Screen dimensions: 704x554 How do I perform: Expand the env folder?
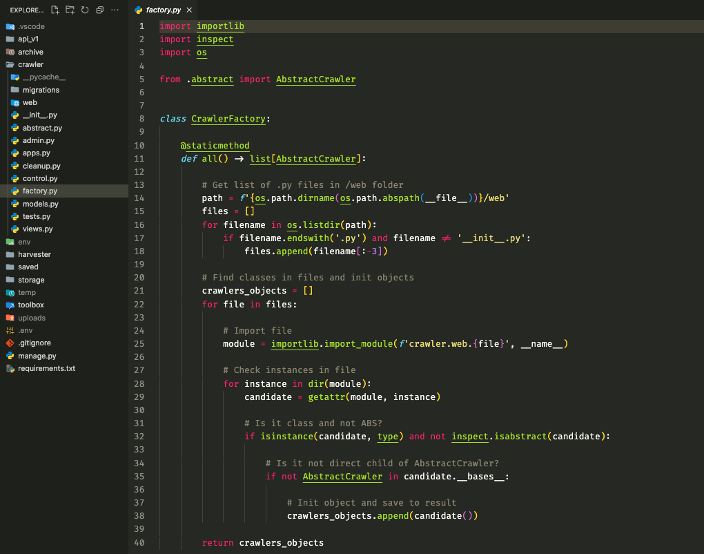click(x=64, y=242)
